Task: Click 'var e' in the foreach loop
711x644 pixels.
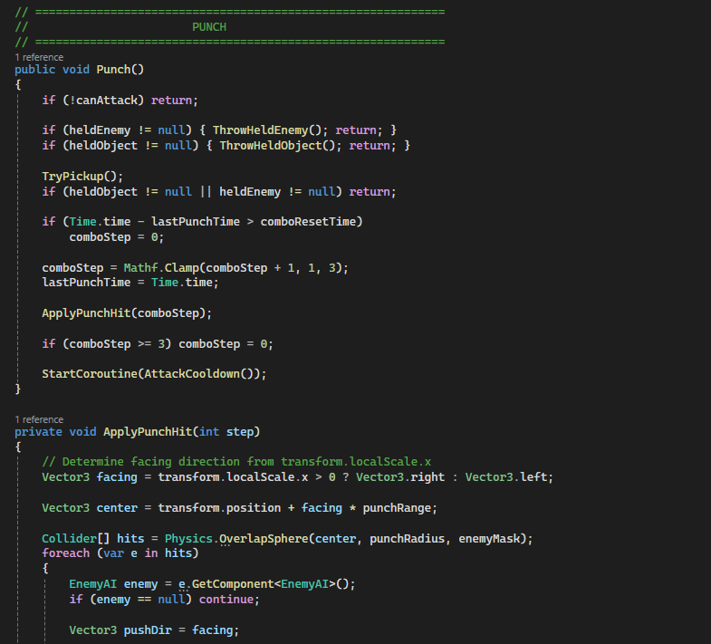Action: [120, 553]
